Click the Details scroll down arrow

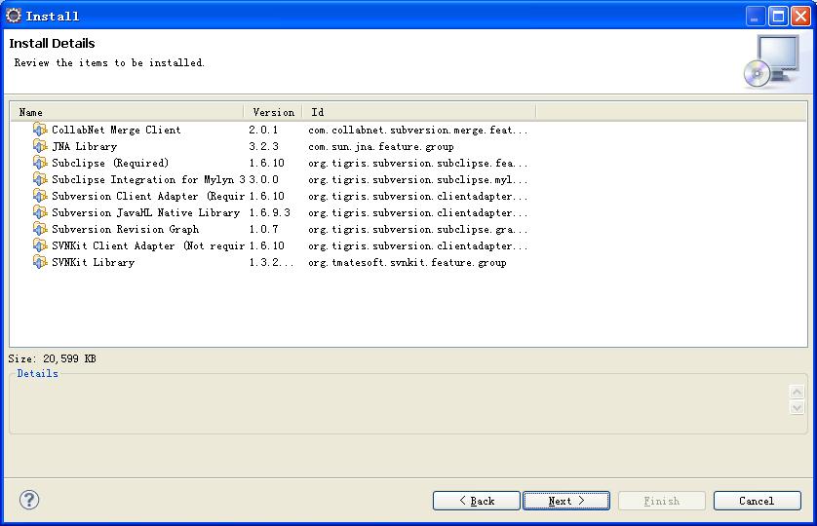click(x=797, y=407)
